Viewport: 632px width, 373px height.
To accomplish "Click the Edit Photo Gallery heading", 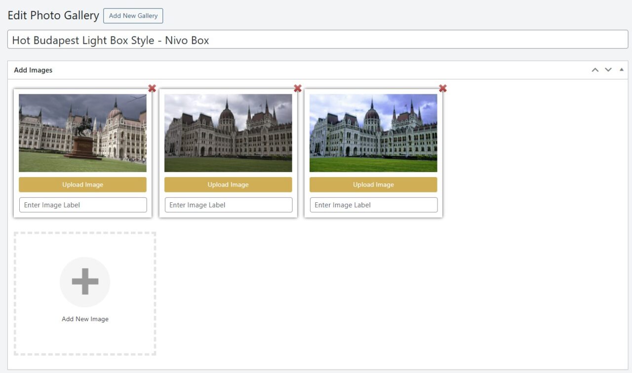I will [53, 15].
